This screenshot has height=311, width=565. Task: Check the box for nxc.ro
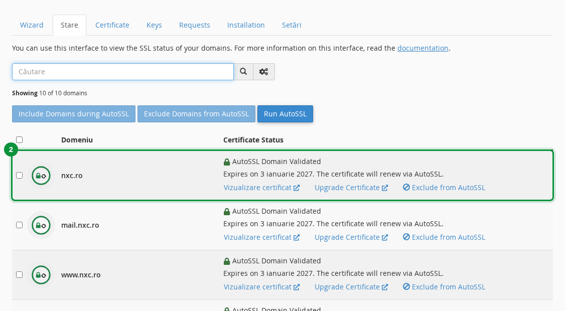coord(20,176)
